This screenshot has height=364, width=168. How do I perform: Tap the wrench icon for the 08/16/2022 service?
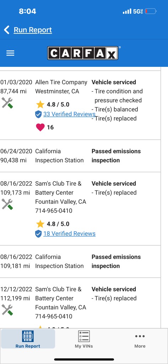tap(7, 204)
